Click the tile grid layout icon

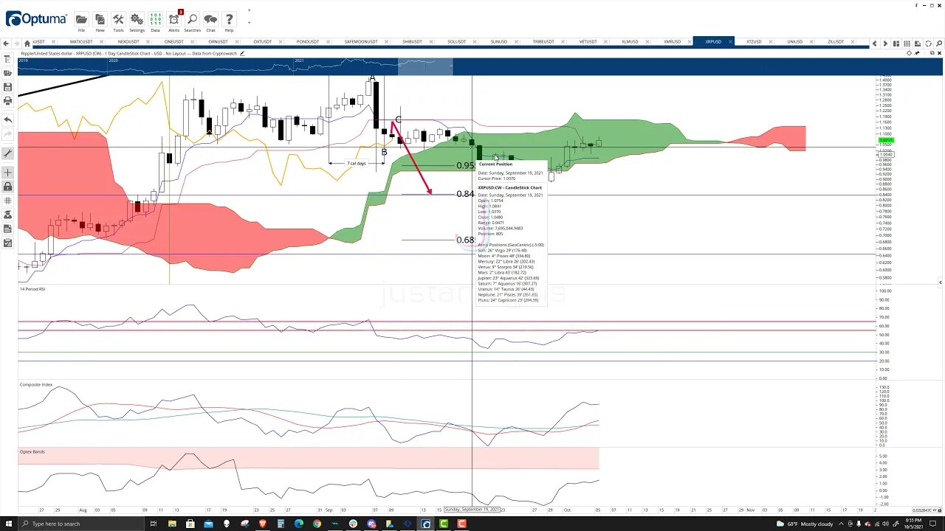click(907, 44)
